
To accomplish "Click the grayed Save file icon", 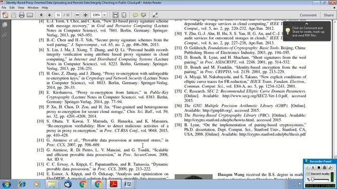I will [x=14, y=15].
